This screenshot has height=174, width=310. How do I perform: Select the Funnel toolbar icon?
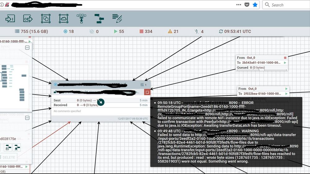(x=81, y=19)
